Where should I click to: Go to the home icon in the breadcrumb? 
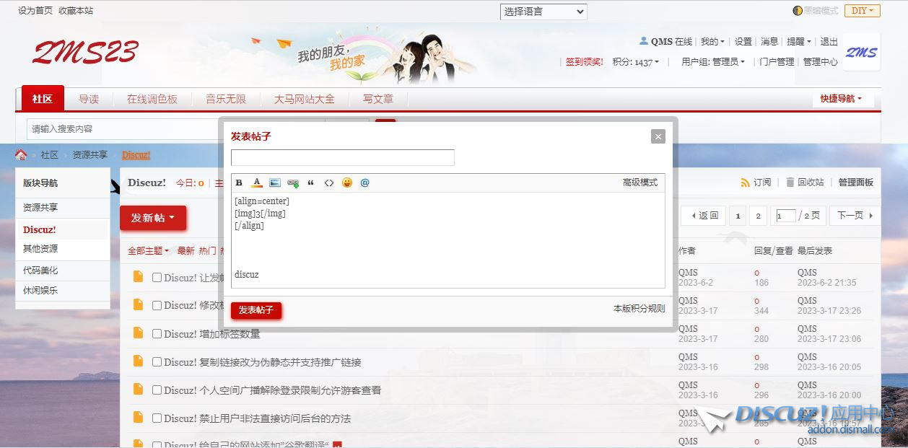21,155
